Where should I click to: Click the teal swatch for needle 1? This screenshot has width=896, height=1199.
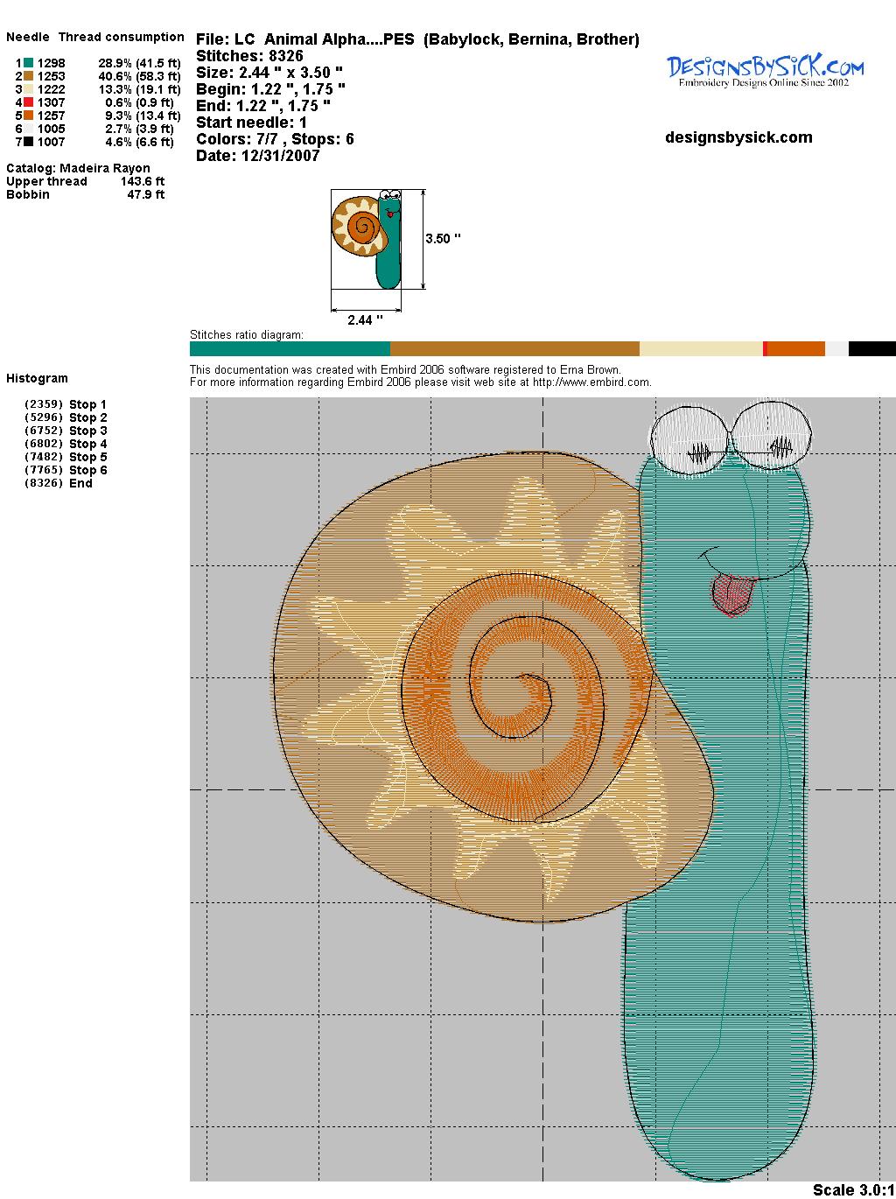pos(29,63)
